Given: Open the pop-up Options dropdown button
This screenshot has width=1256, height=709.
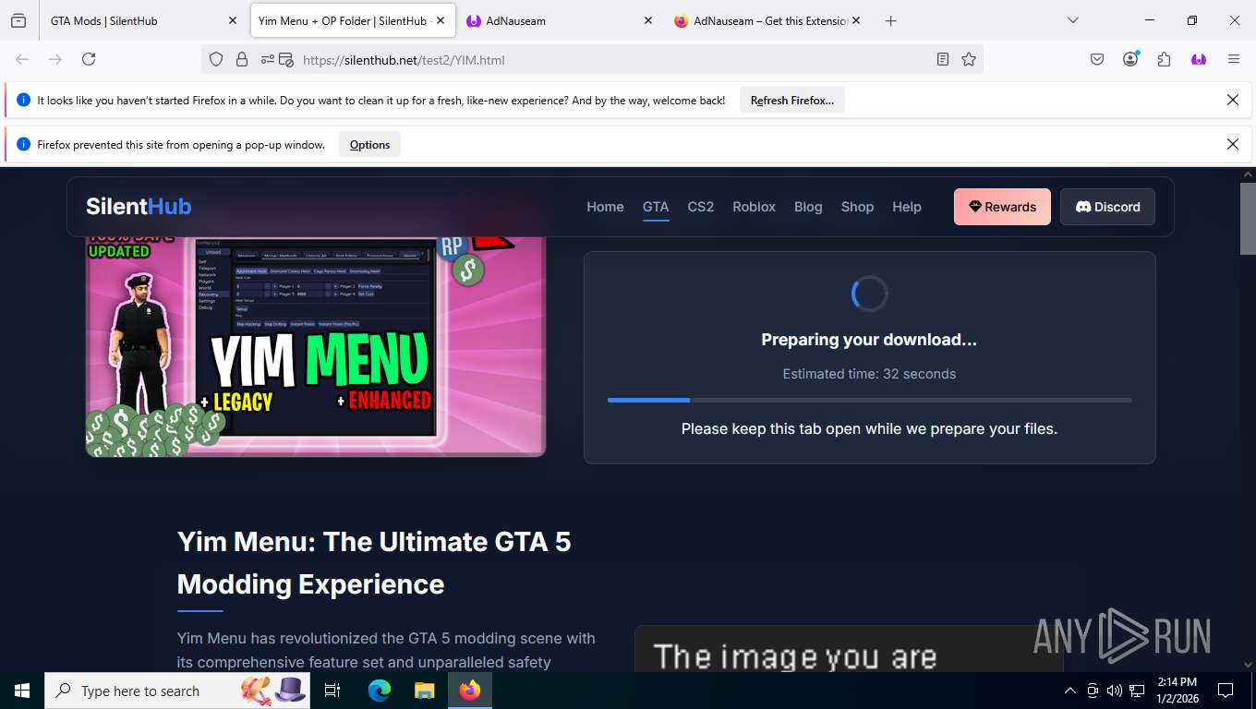Looking at the screenshot, I should (x=369, y=144).
